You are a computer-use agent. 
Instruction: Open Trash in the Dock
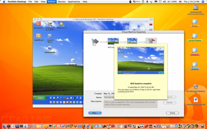pos(202,126)
